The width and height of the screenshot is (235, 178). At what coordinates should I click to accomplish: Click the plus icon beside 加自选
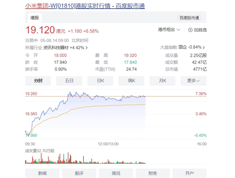(190, 30)
